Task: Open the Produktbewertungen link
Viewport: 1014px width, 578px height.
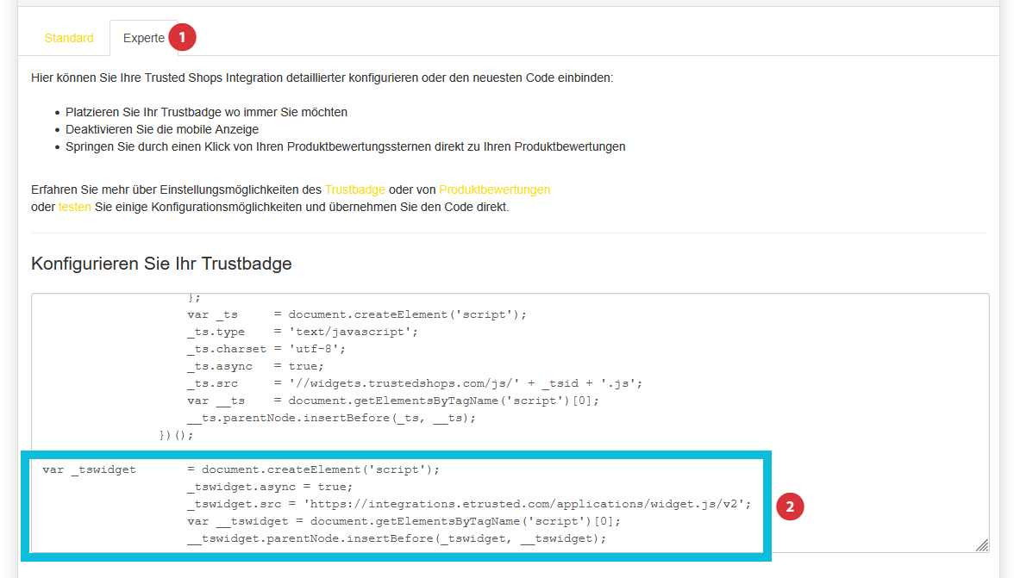Action: tap(495, 190)
